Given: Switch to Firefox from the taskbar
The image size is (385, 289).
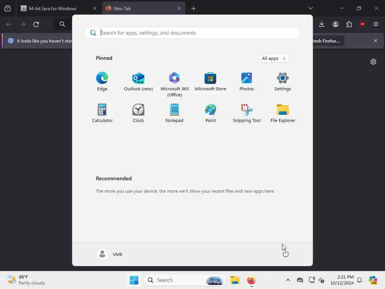Looking at the screenshot, I should [251, 280].
